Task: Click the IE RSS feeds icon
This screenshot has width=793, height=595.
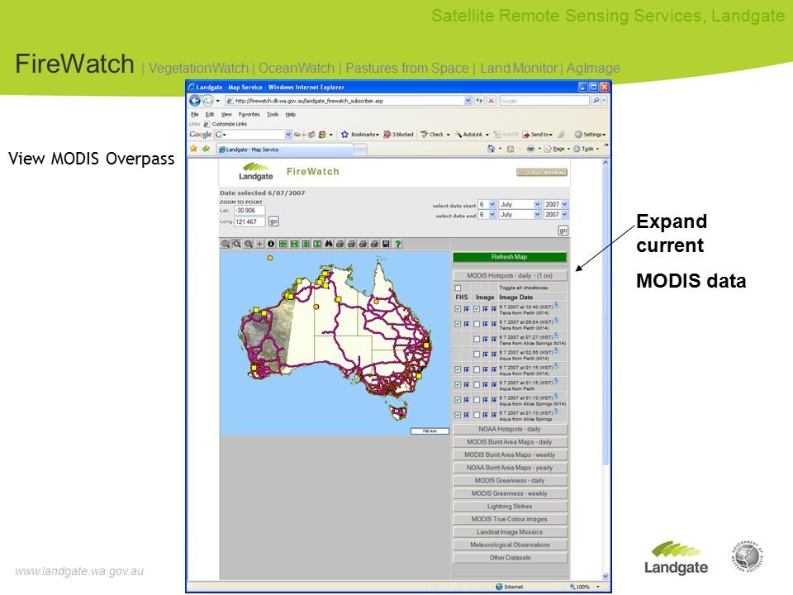Action: pyautogui.click(x=510, y=149)
